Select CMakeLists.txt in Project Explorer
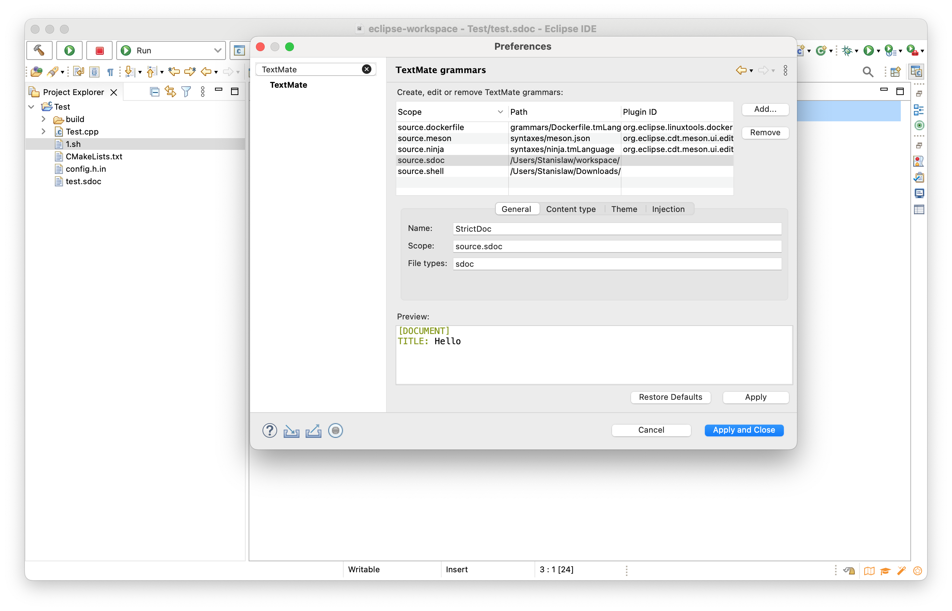This screenshot has width=952, height=611. [94, 156]
